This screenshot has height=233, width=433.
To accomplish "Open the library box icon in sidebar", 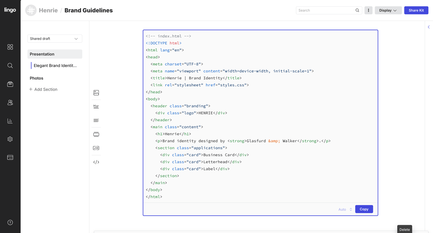I will (x=10, y=84).
